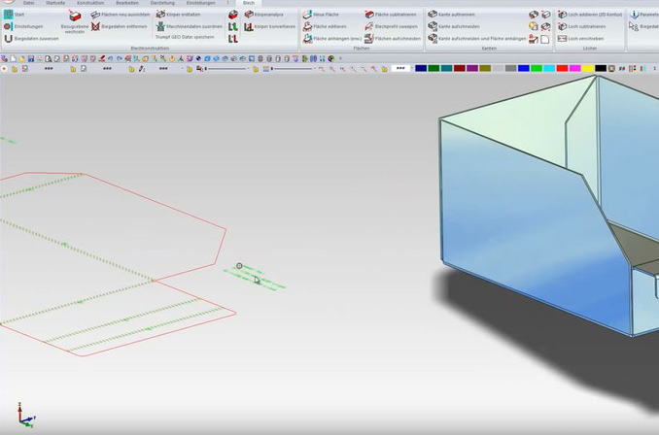
Task: Open dropdown arrow beside white *** field
Action: click(412, 68)
